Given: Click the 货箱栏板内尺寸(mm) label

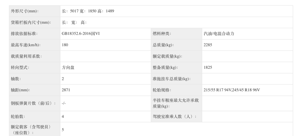Looking at the screenshot, I should (x=31, y=22).
